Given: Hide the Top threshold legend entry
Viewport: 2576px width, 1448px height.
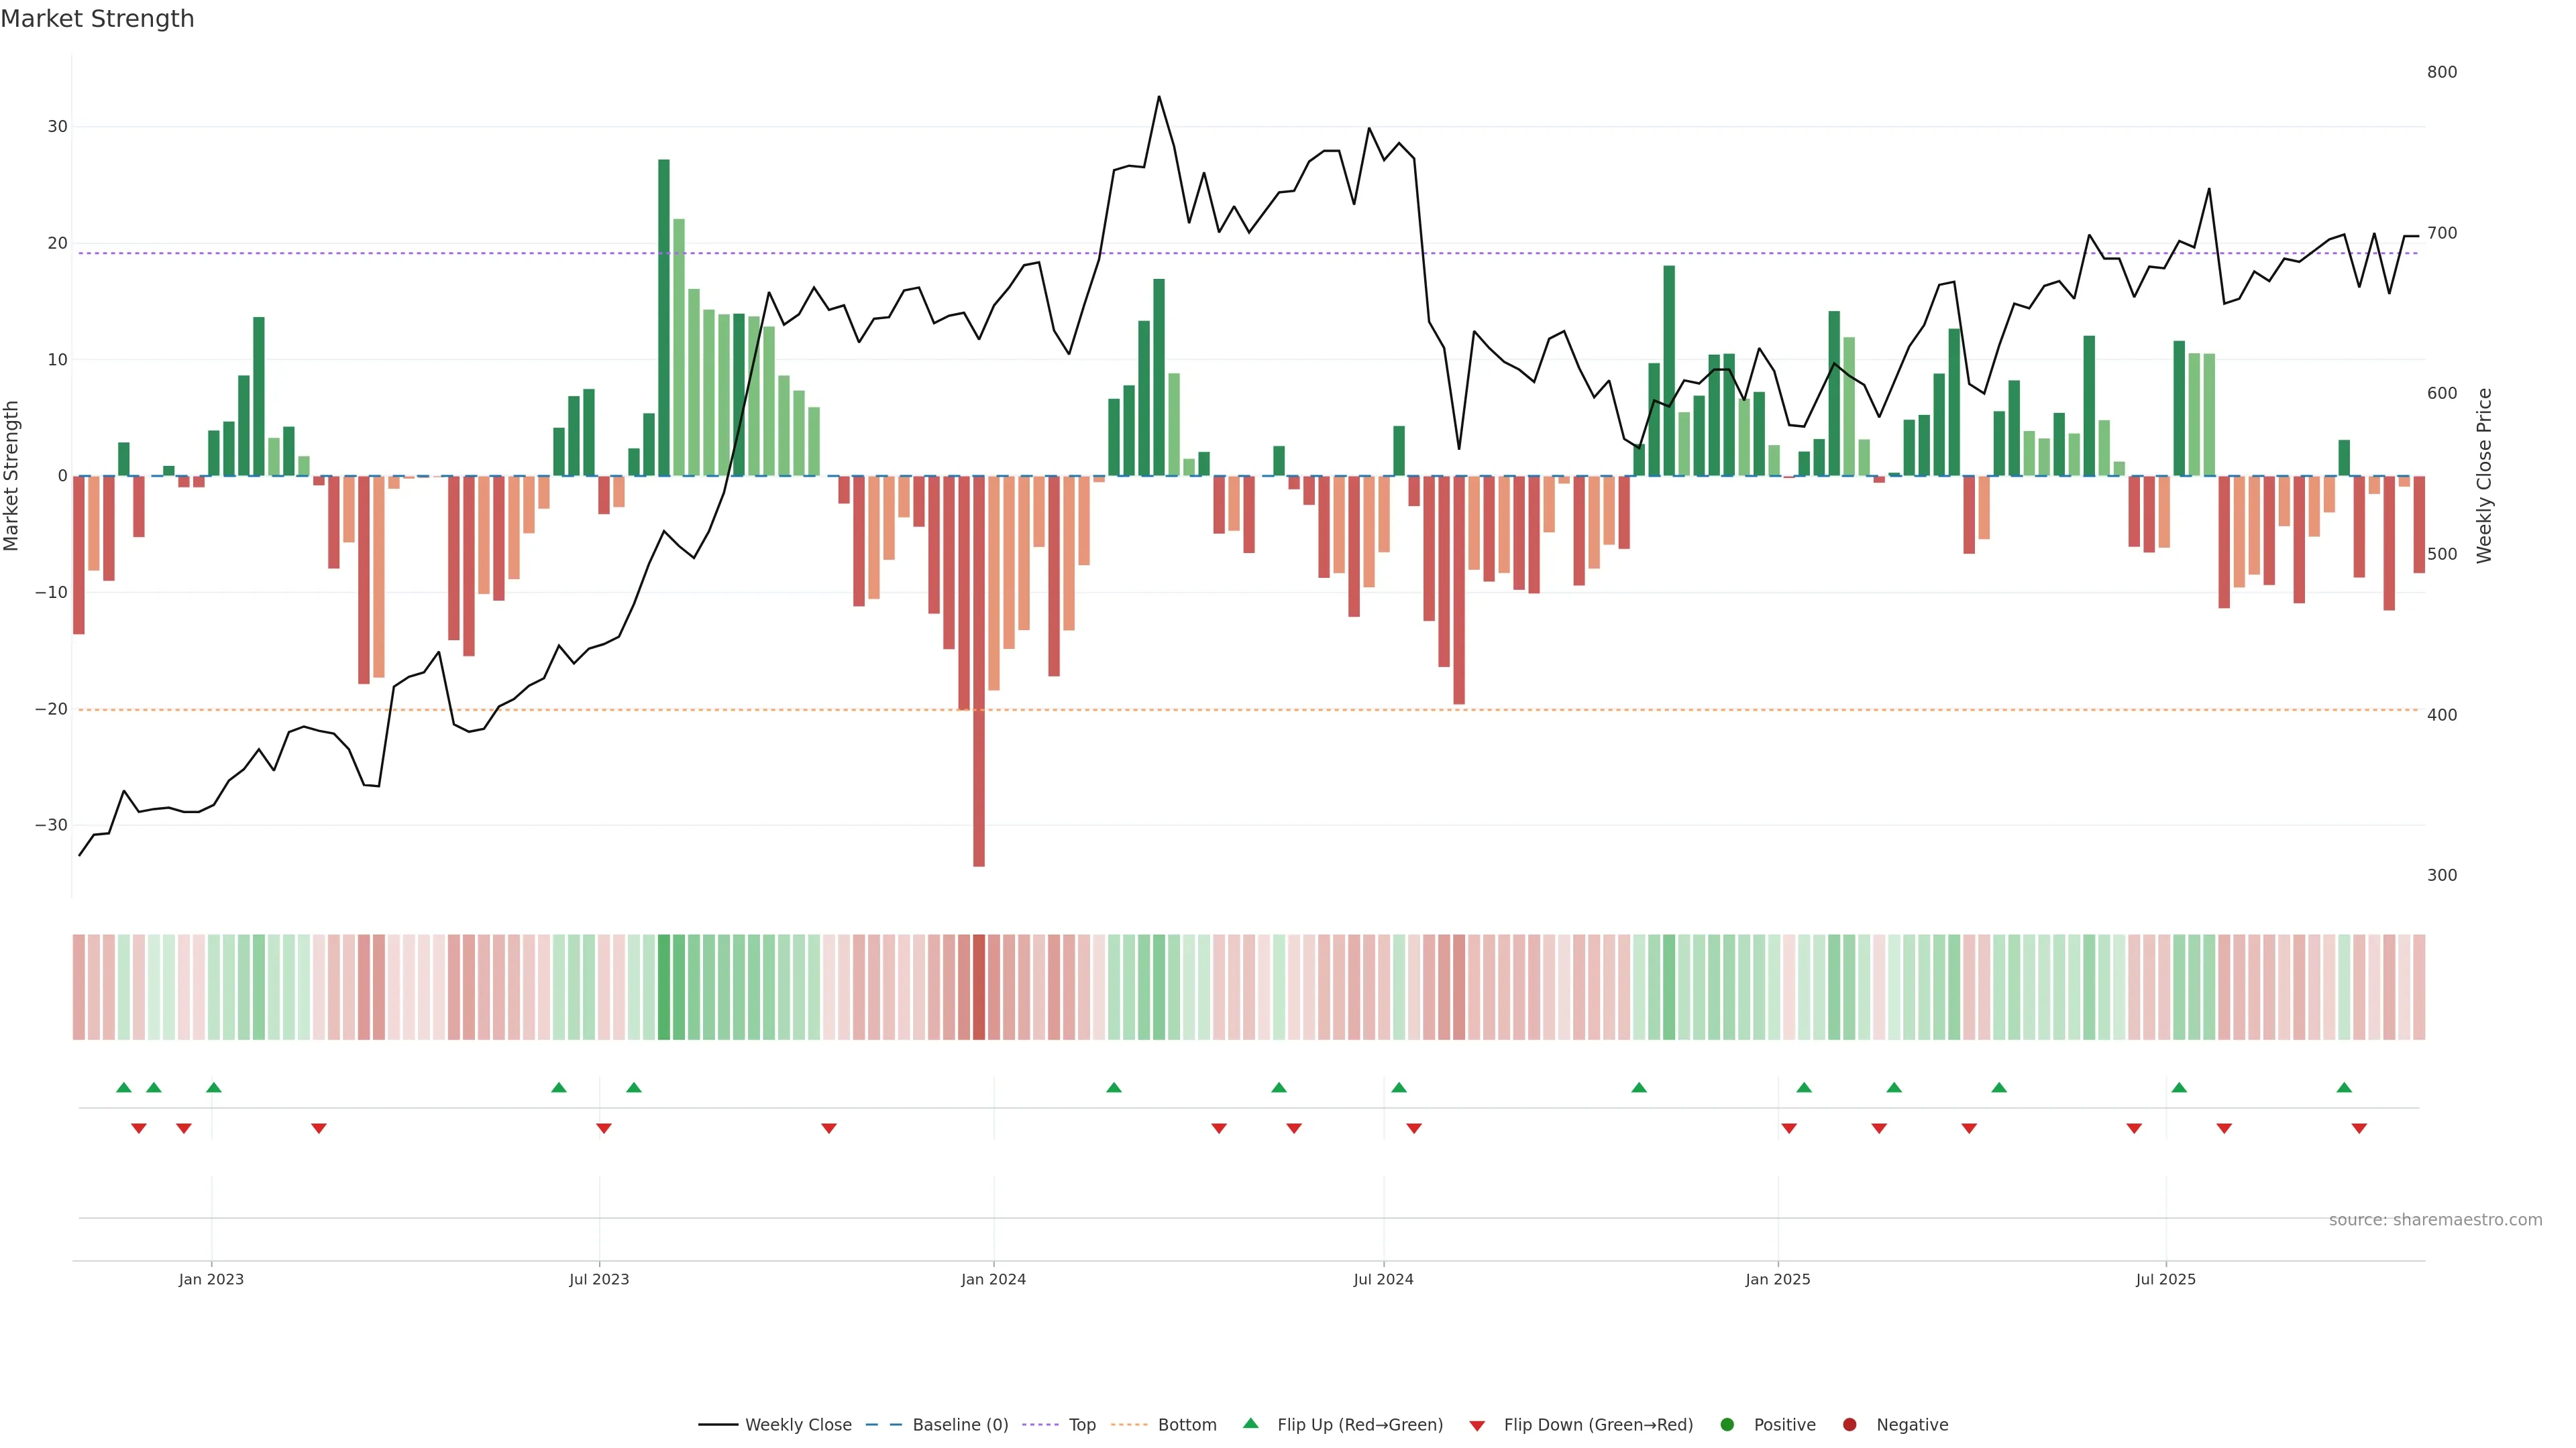Looking at the screenshot, I should 1081,1425.
